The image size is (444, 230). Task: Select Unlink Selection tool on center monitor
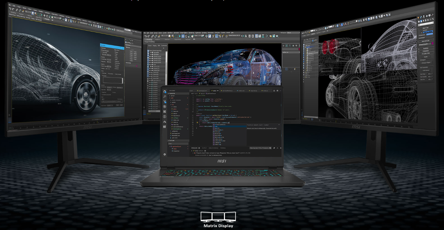pyautogui.click(x=156, y=36)
